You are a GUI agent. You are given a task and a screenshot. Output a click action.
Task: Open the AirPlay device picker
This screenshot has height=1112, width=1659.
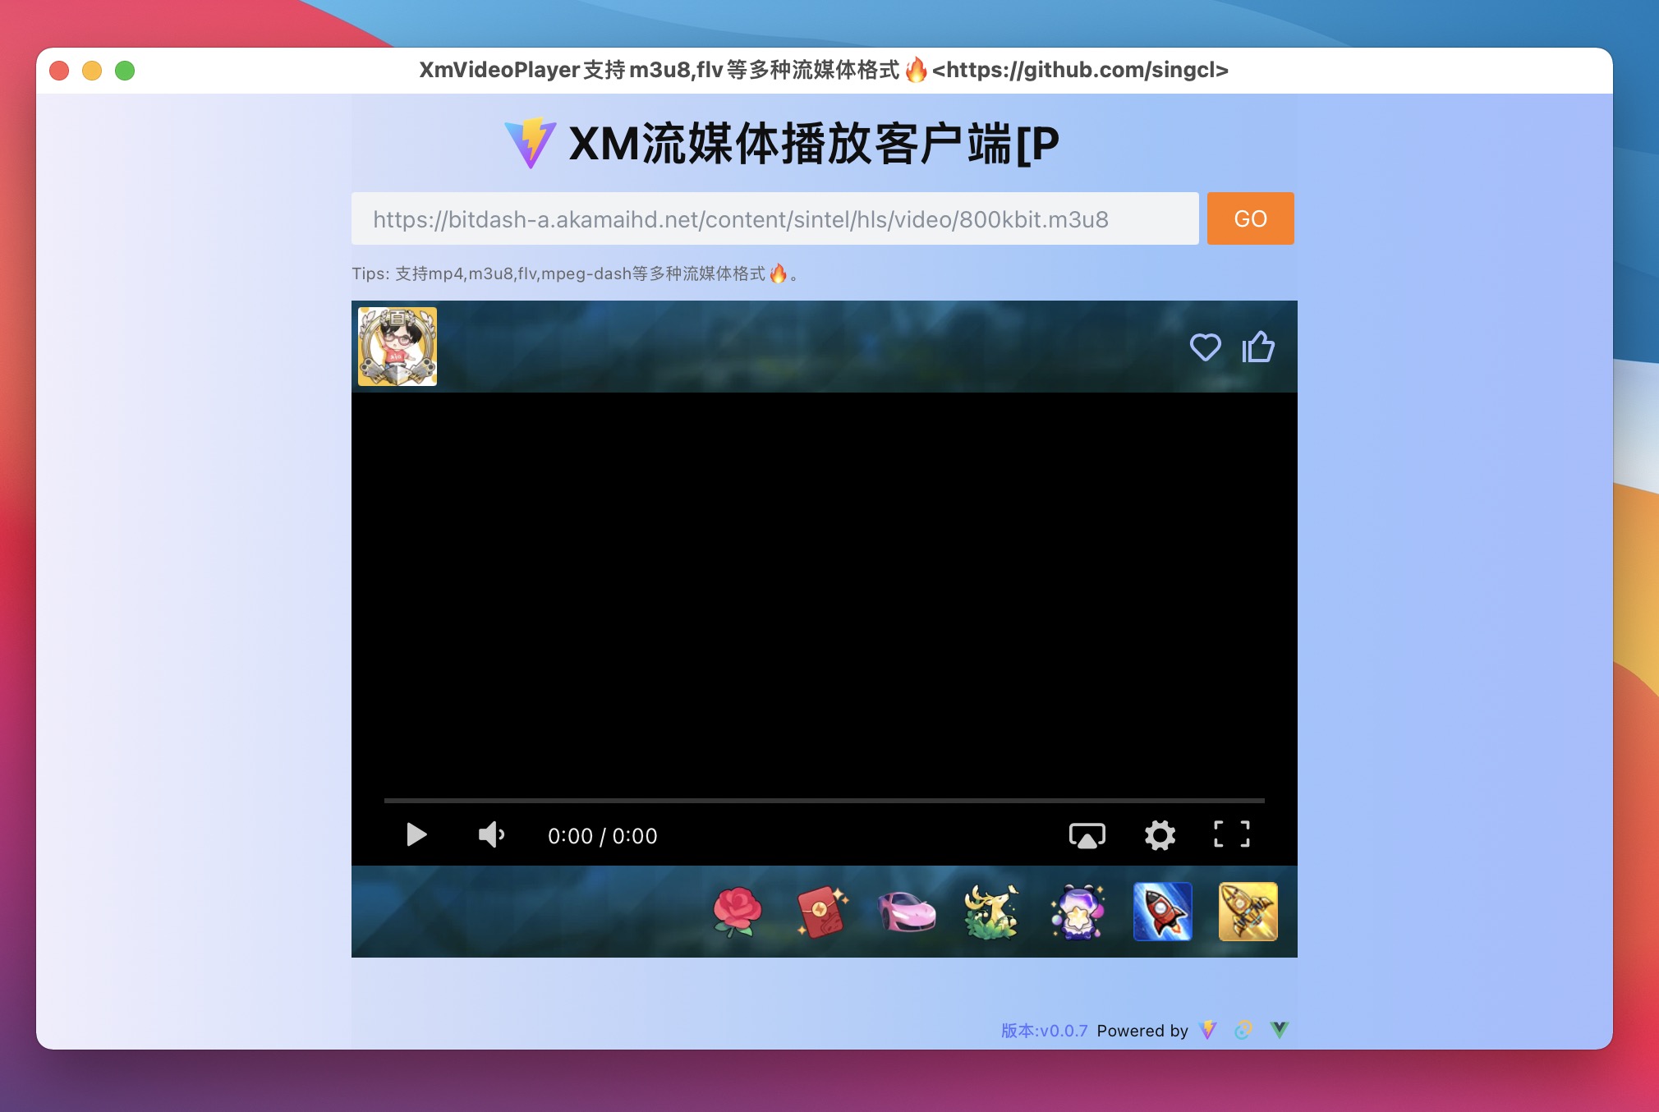tap(1087, 835)
